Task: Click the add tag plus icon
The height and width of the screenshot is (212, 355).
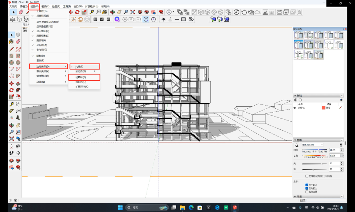Action: coord(296,100)
